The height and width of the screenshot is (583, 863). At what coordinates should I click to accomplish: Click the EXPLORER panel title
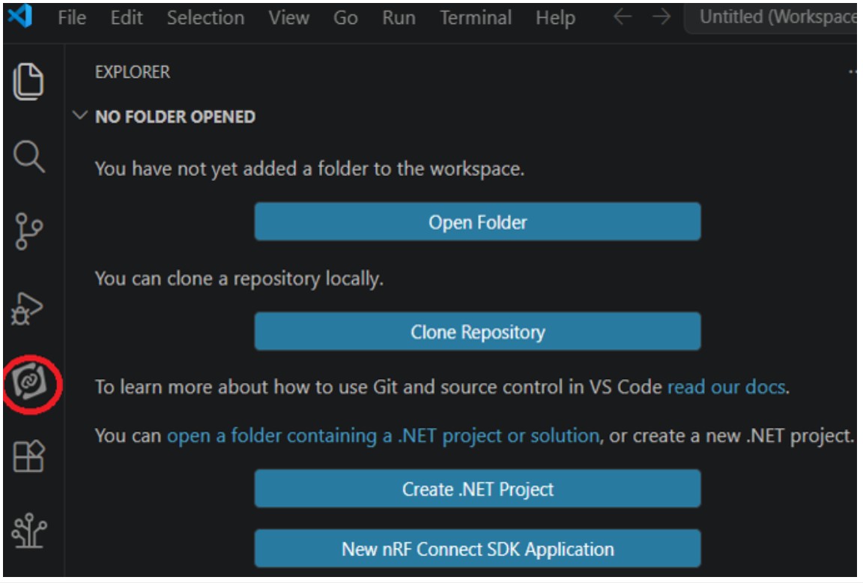pos(133,72)
